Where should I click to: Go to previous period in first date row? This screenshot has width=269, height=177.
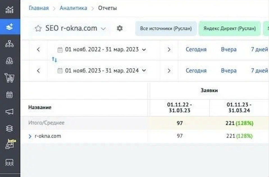38,50
